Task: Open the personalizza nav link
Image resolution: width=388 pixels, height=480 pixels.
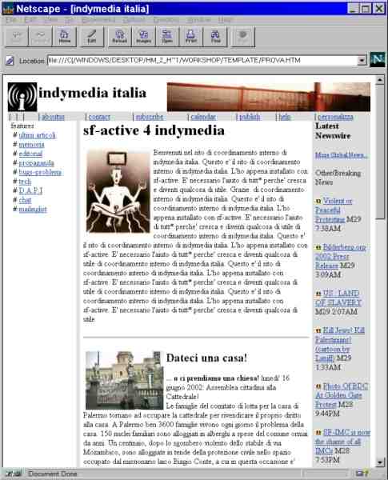Action: 335,117
